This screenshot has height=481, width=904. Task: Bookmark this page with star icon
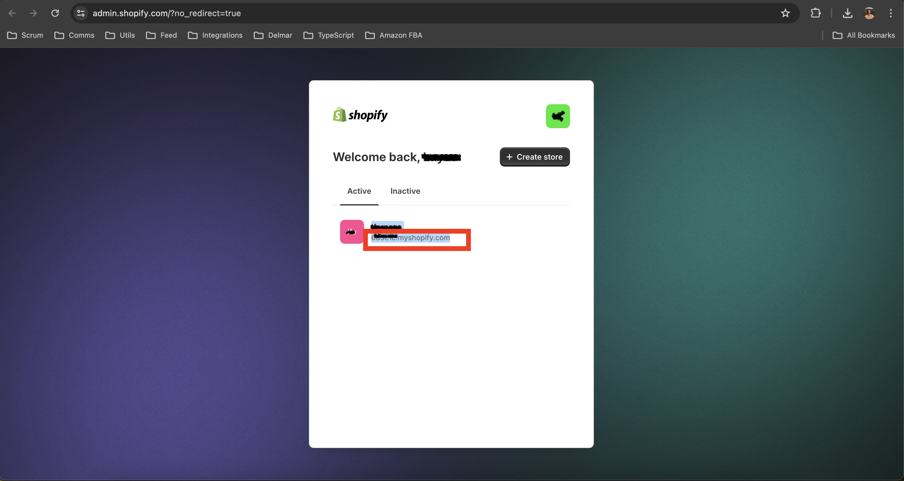[785, 13]
